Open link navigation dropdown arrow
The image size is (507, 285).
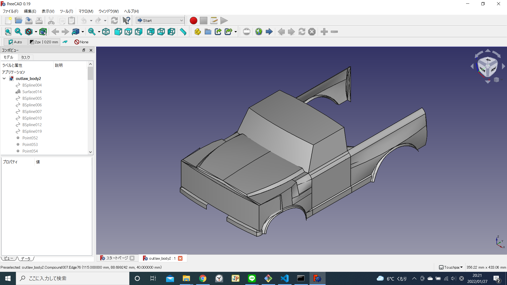point(83,32)
